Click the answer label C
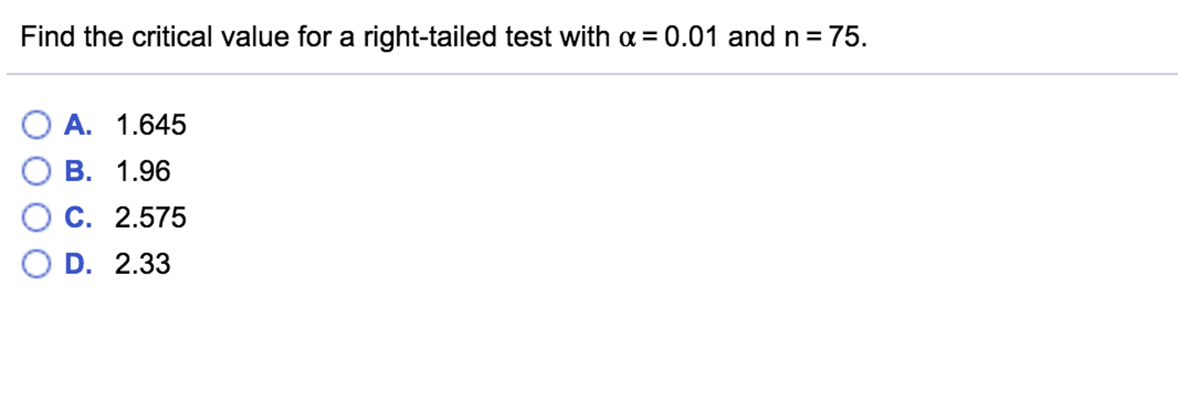 tap(79, 218)
